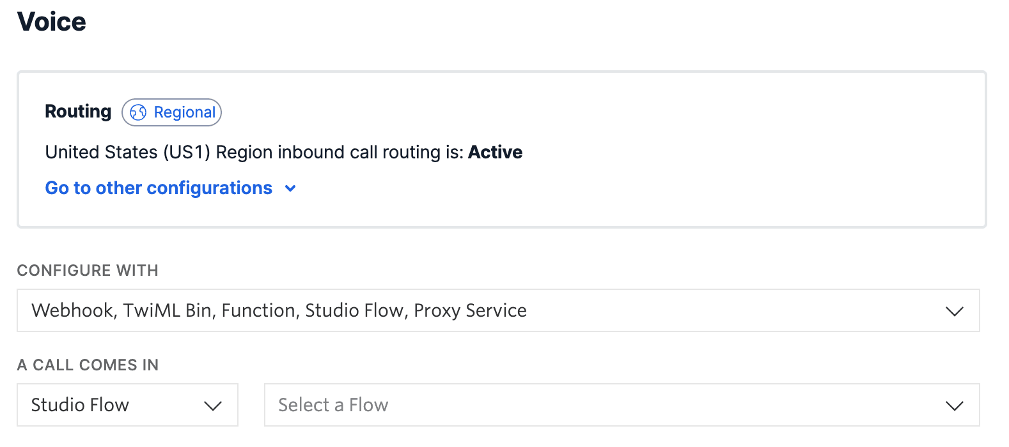Open the Studio Flow dropdown under A Call Comes In
The image size is (1009, 447).
(x=127, y=405)
